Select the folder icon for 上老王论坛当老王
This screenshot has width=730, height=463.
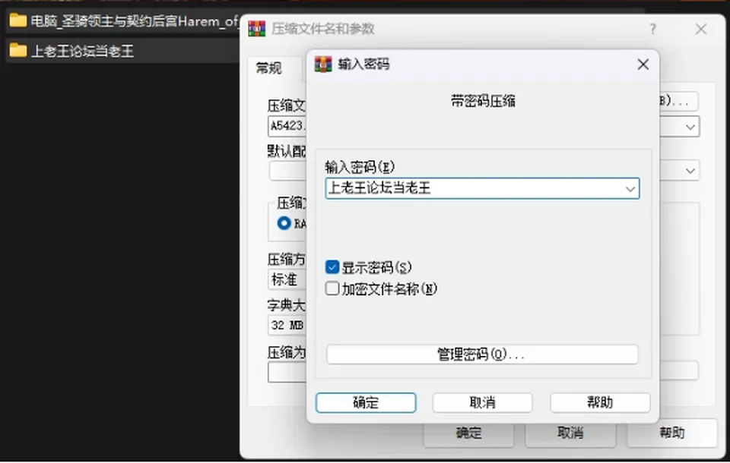pyautogui.click(x=17, y=50)
